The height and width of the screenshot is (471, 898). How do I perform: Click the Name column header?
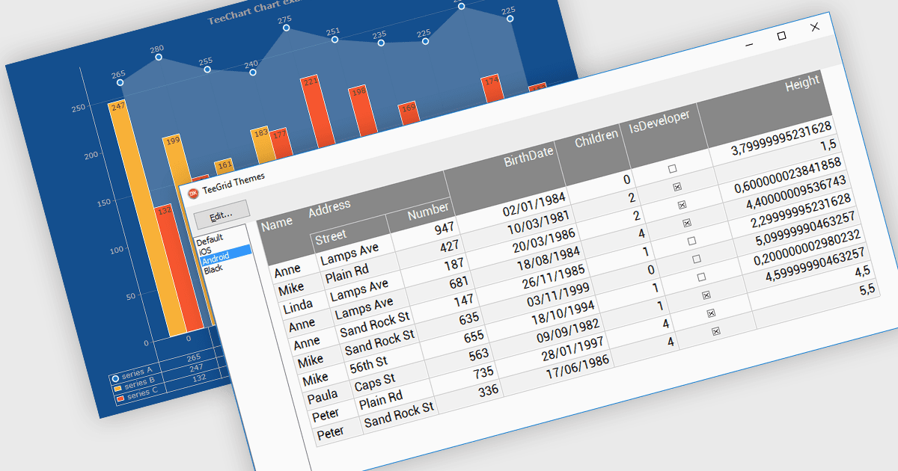point(277,223)
